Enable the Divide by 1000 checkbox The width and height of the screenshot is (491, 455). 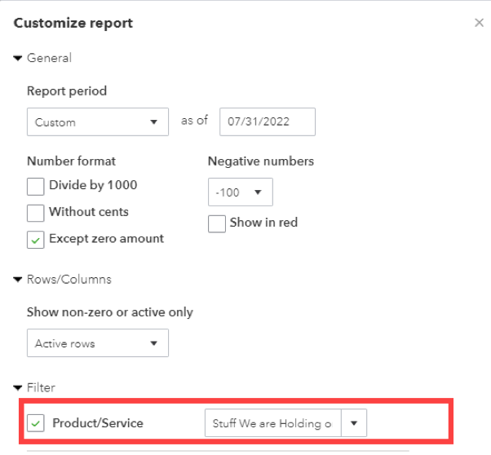coord(36,186)
